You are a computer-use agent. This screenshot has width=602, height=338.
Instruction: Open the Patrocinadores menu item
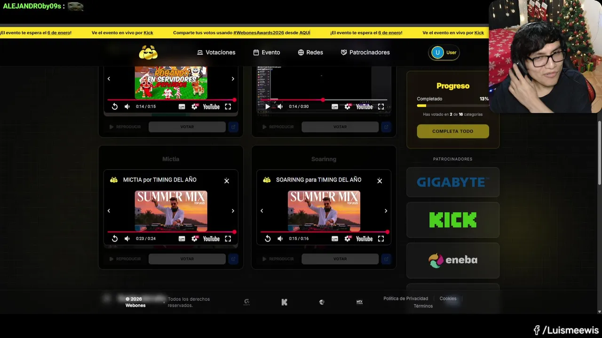click(365, 53)
